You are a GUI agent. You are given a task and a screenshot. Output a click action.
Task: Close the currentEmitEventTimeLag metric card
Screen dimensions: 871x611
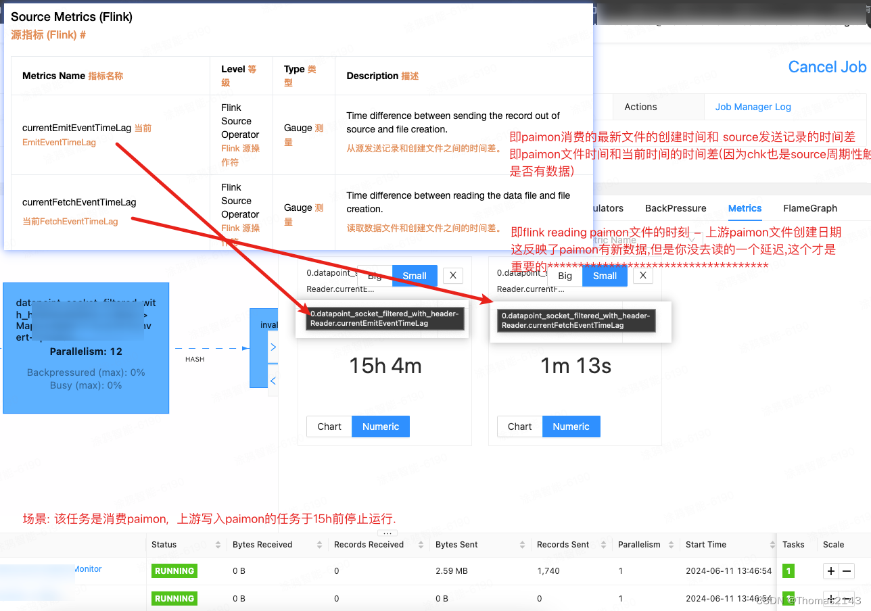[452, 275]
